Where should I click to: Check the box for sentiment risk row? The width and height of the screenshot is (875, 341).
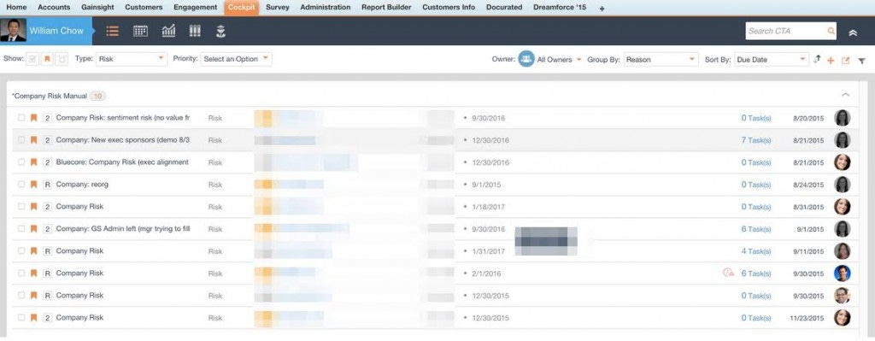(x=21, y=118)
